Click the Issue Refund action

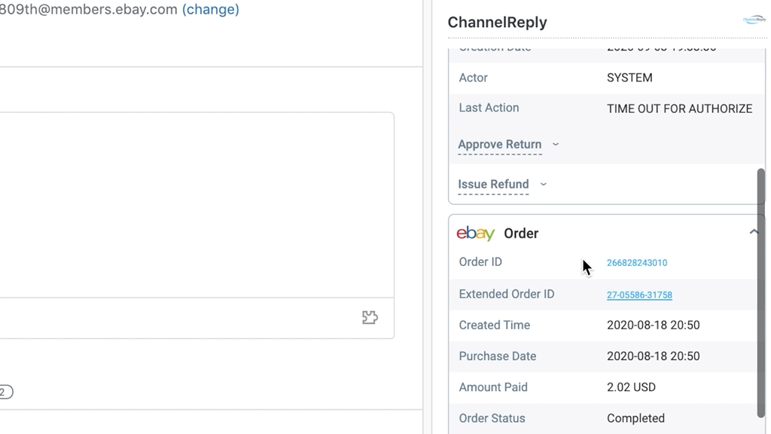pos(493,184)
